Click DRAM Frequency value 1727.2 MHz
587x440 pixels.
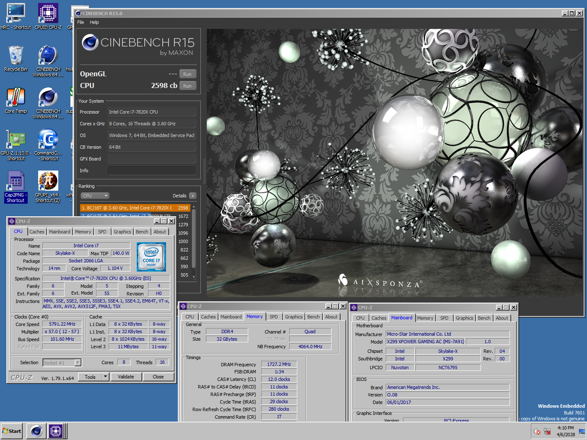coord(279,364)
